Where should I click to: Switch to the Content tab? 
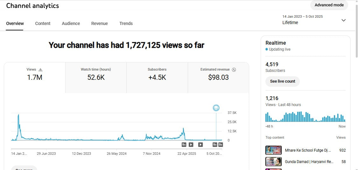pos(43,23)
